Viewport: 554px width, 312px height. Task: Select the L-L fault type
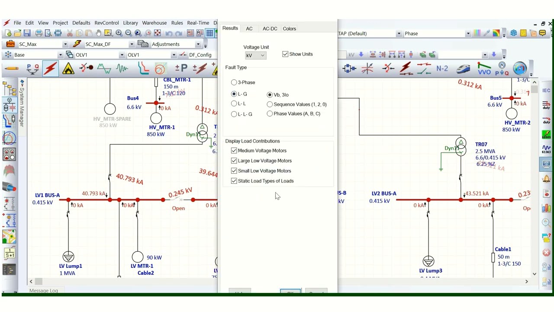tap(234, 104)
